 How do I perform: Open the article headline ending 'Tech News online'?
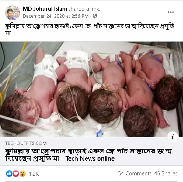(88, 155)
